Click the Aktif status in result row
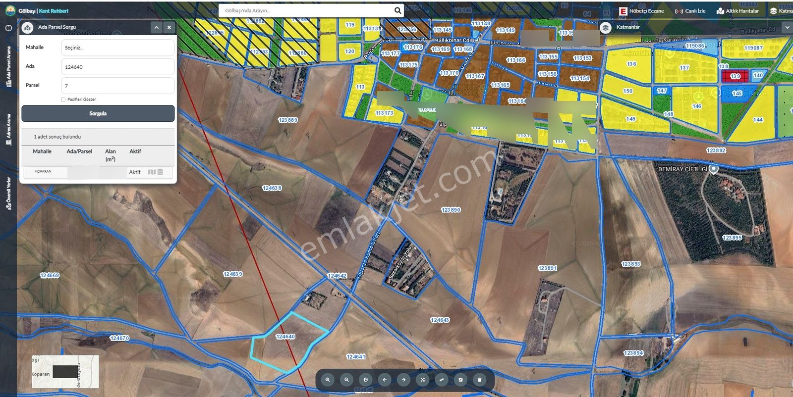The width and height of the screenshot is (793, 397). click(x=135, y=172)
